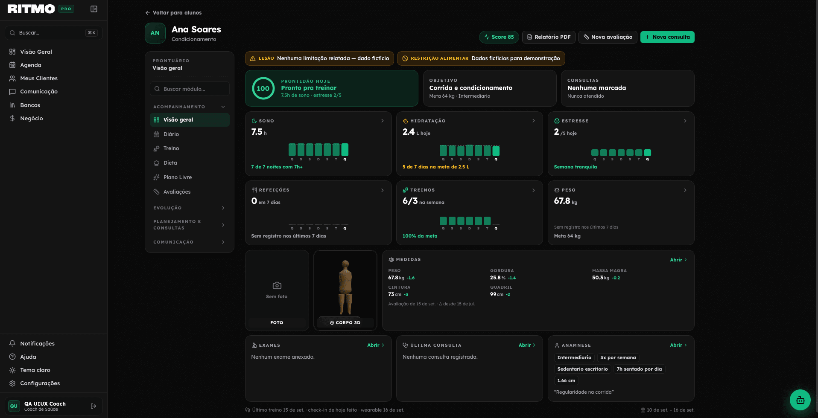
Task: Select the Foto thumbnail tab
Action: pyautogui.click(x=277, y=322)
